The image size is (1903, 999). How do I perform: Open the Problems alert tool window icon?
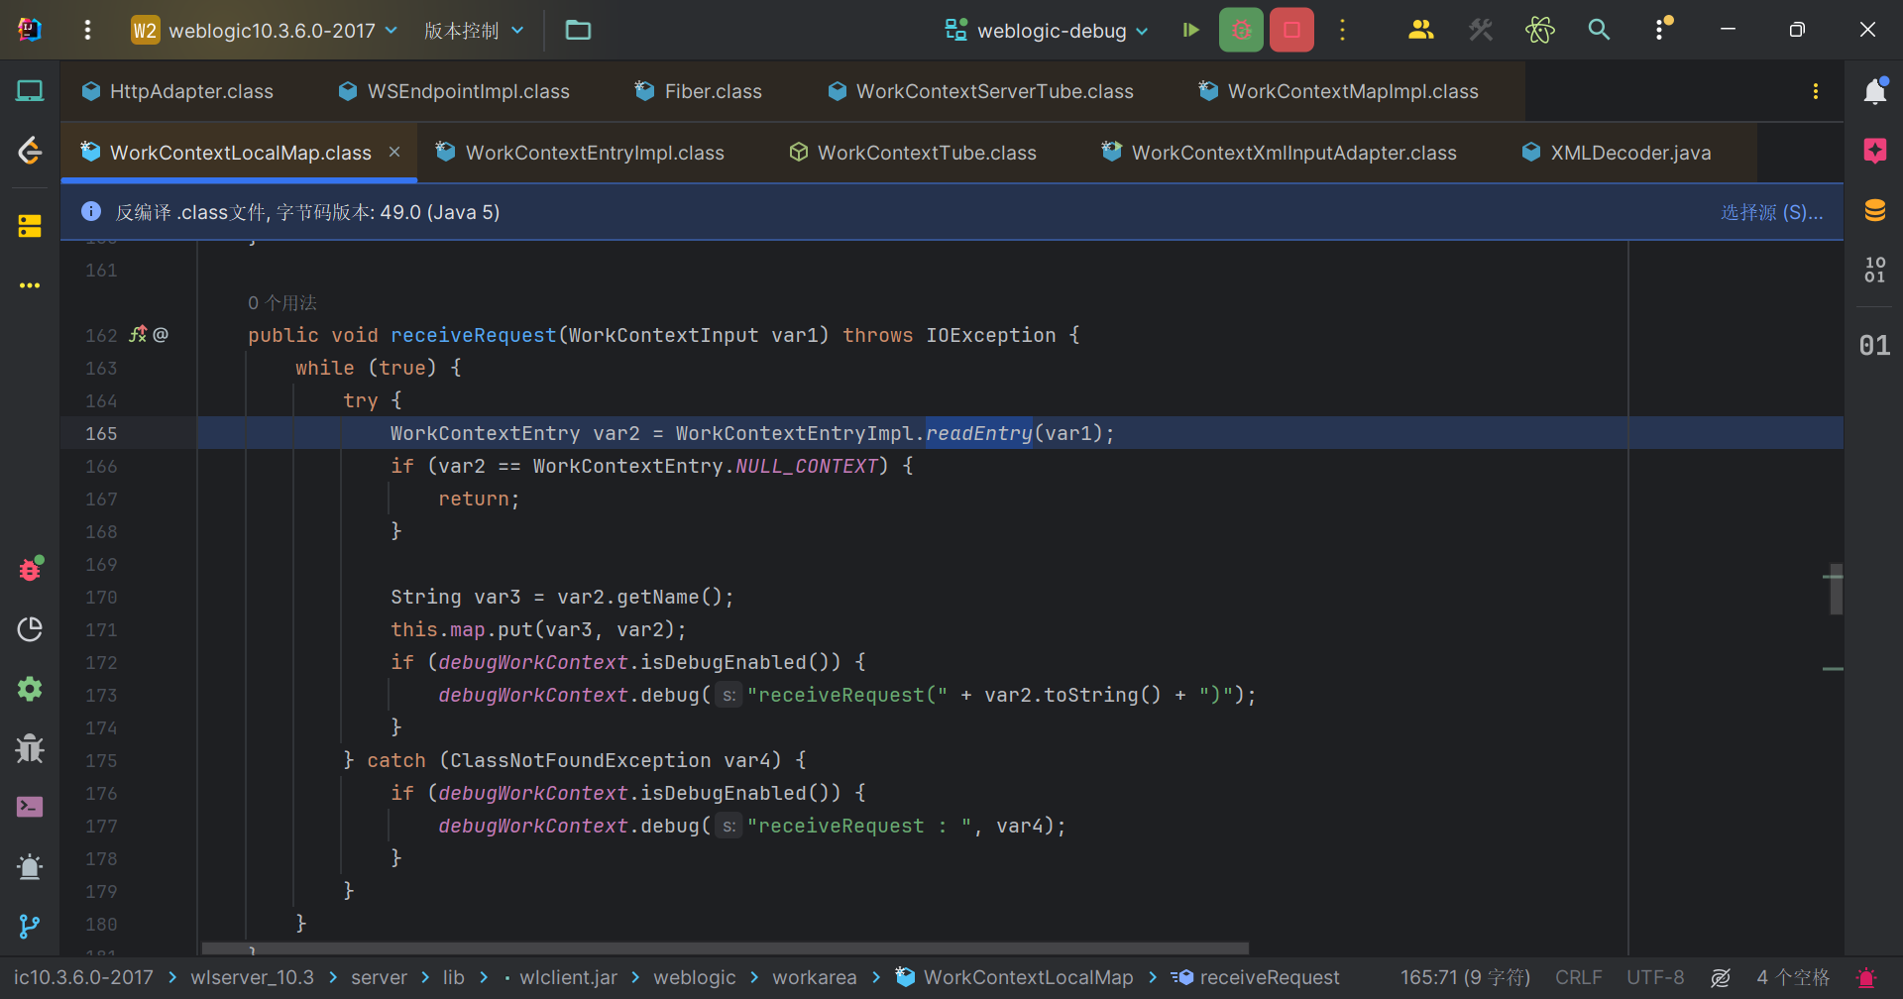pyautogui.click(x=30, y=867)
